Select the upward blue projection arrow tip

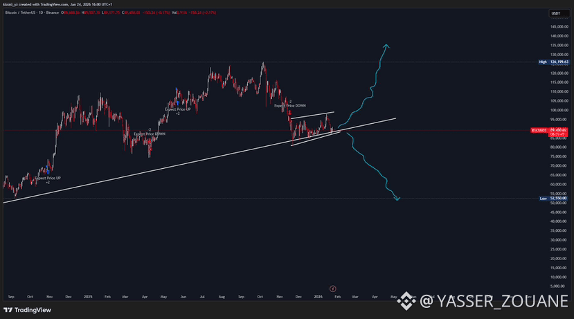coord(386,46)
